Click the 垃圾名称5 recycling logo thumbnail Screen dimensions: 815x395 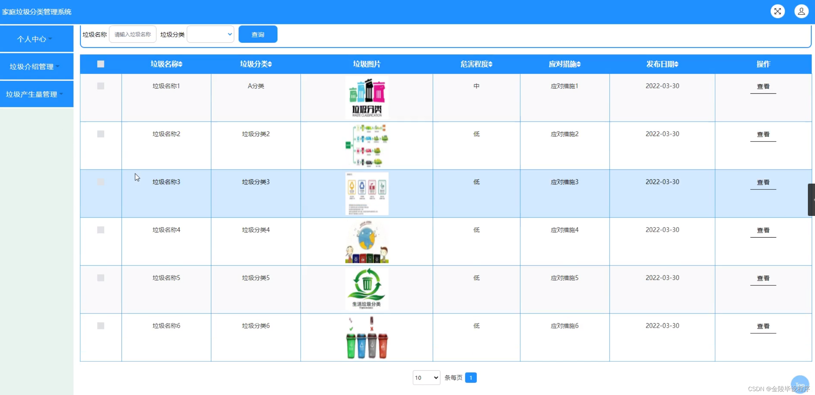pos(366,289)
